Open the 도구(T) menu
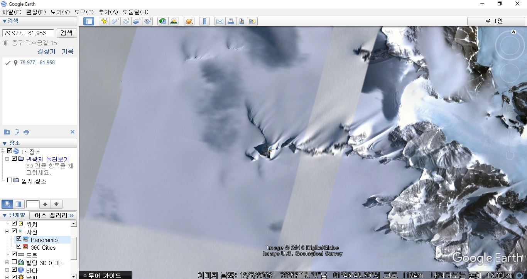This screenshot has width=527, height=279. tap(84, 12)
